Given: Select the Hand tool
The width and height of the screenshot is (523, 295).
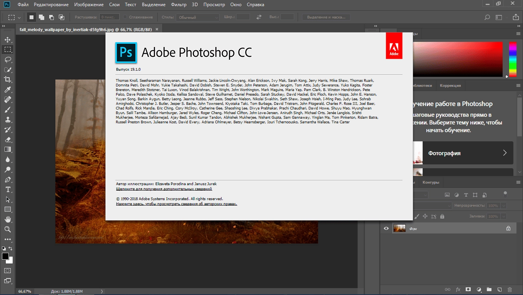Looking at the screenshot, I should [x=8, y=219].
